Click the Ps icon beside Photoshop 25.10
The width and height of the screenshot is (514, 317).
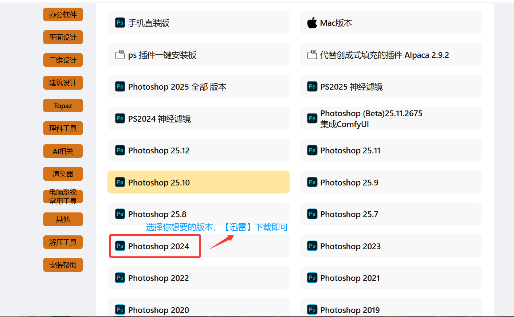pos(120,182)
